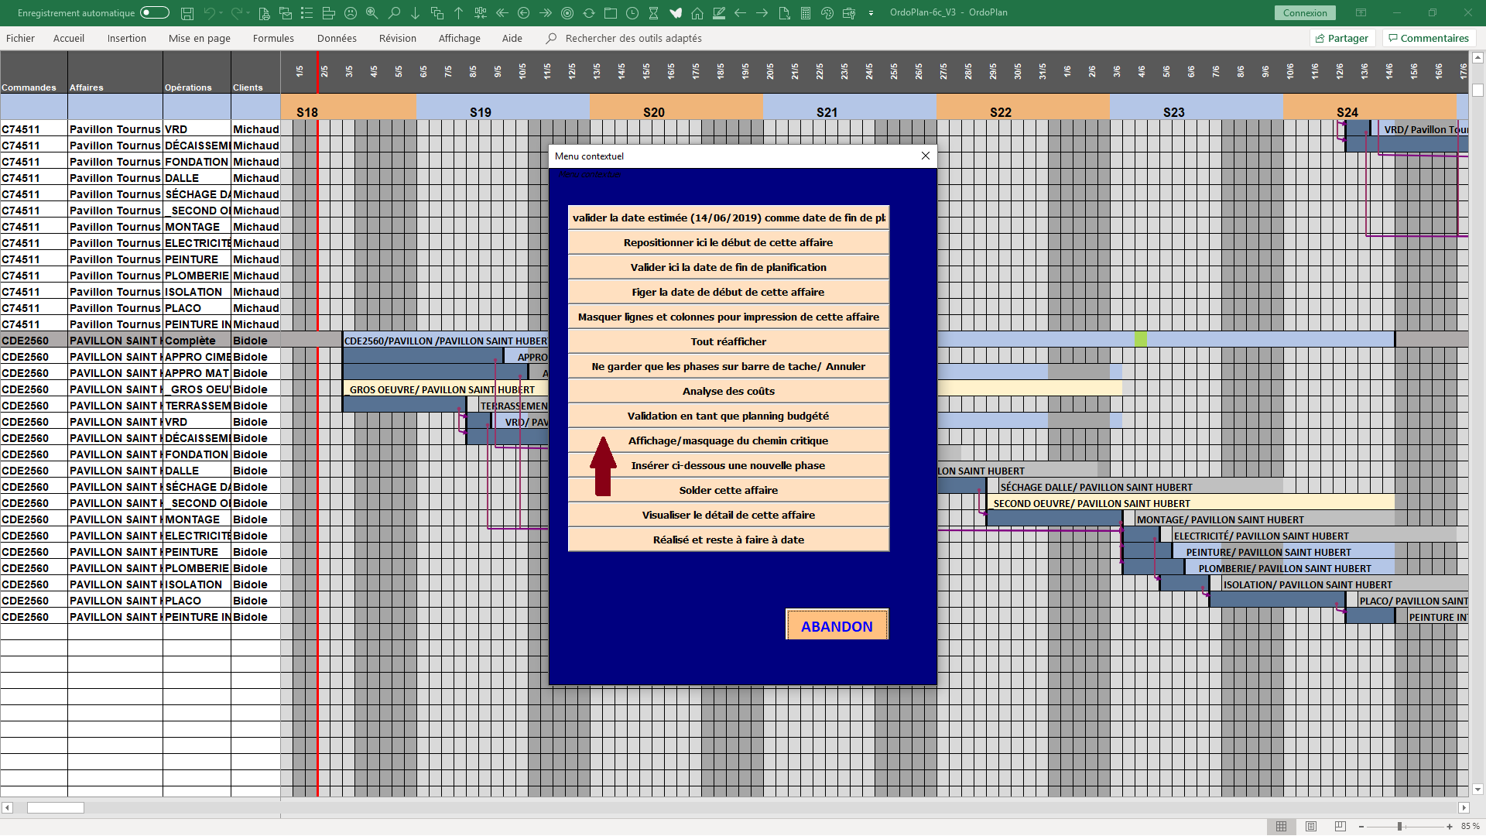Select 'Solder cette affaire' option

pos(728,490)
